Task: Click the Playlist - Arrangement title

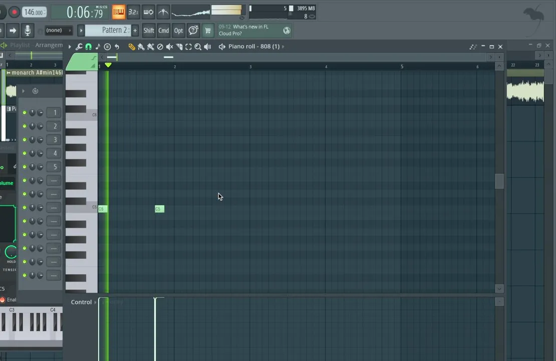Action: (x=37, y=45)
